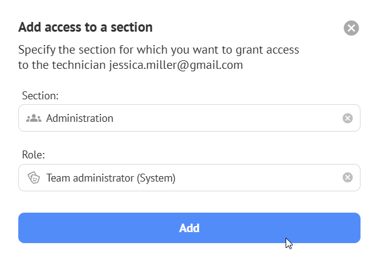Click the white "Add" text label
The image size is (380, 262).
pyautogui.click(x=189, y=228)
